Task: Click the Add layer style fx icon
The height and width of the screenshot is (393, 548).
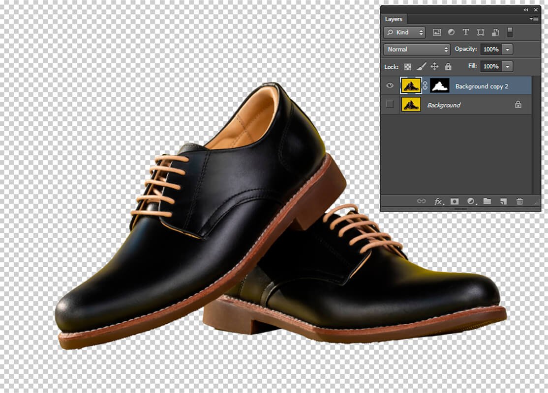Action: [438, 201]
